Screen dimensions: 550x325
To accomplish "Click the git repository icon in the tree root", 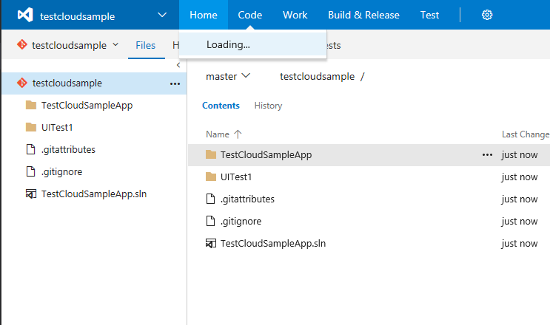I will pyautogui.click(x=22, y=83).
